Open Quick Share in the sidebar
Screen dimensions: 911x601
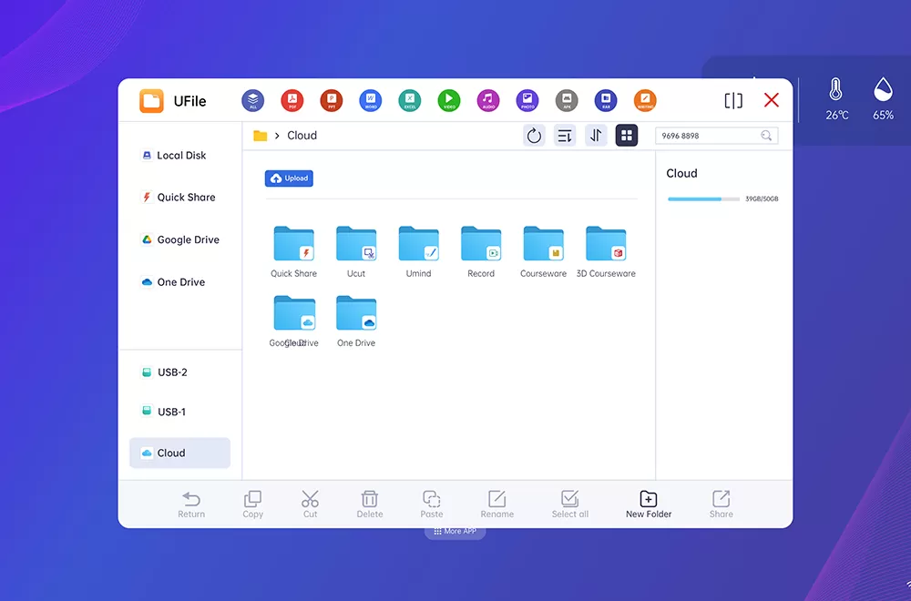coord(179,198)
